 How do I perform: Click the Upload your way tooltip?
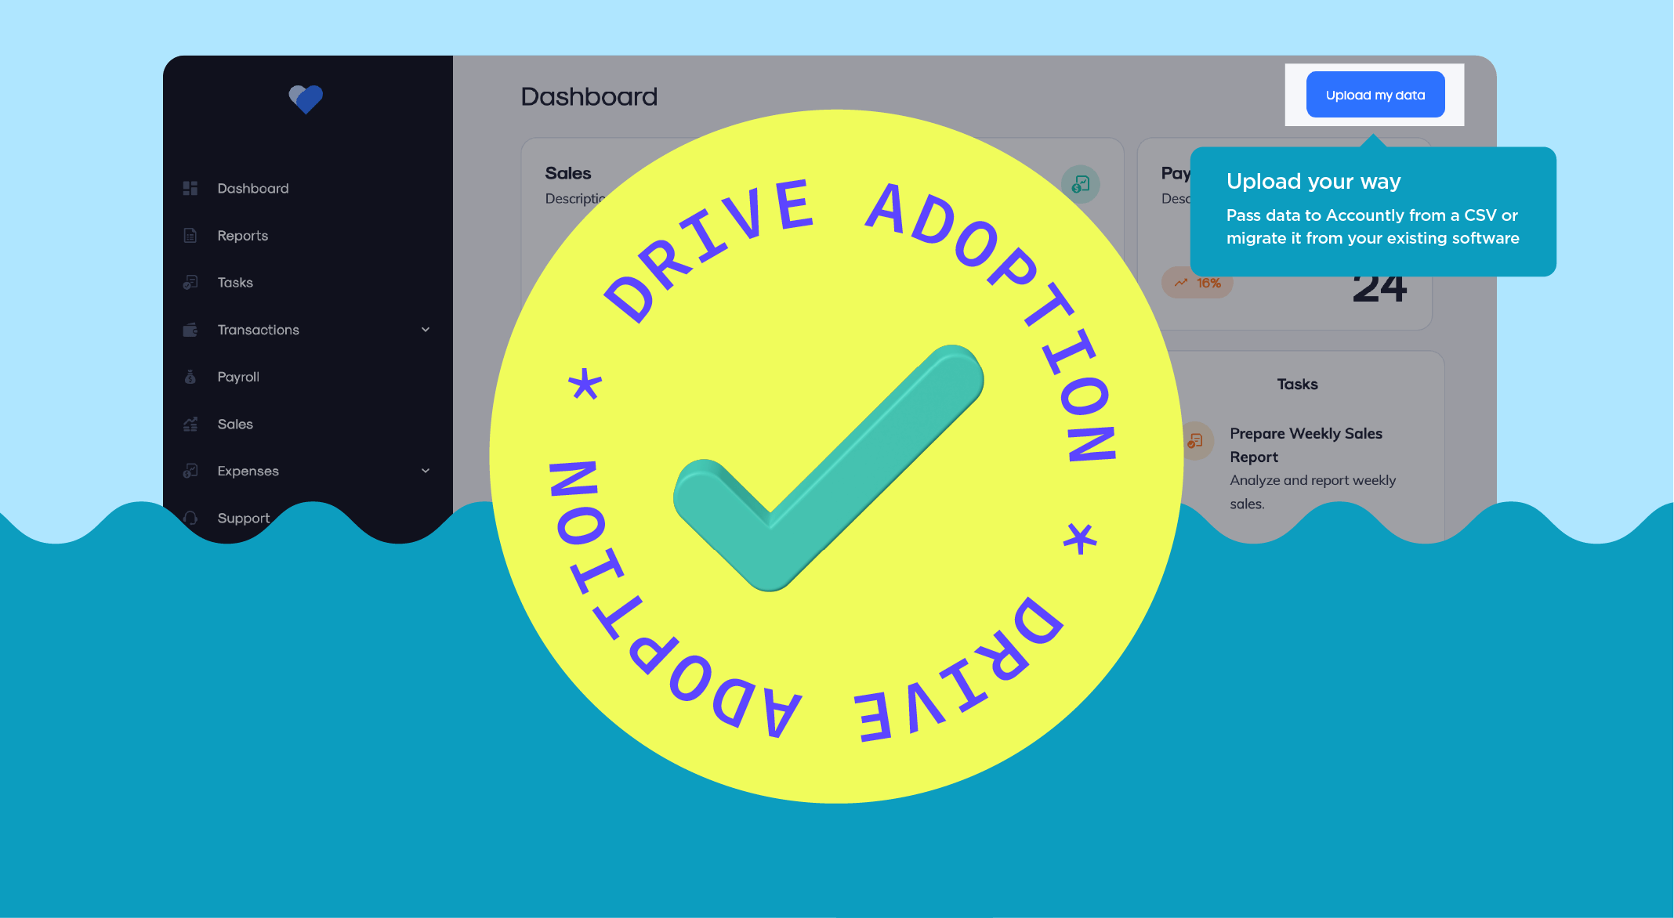click(1372, 211)
